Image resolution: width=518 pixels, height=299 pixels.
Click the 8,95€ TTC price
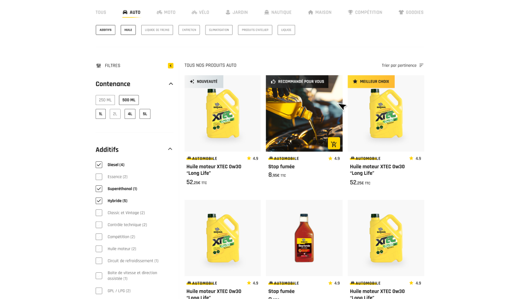click(x=277, y=175)
